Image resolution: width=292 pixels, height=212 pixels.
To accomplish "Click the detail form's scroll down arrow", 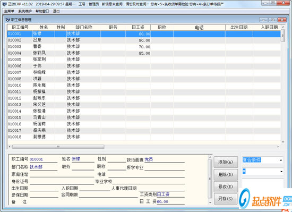I will click(x=210, y=202).
